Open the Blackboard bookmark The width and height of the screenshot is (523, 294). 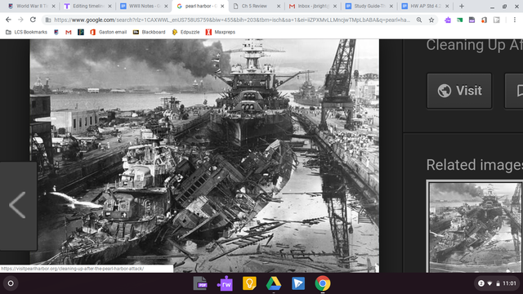(149, 32)
